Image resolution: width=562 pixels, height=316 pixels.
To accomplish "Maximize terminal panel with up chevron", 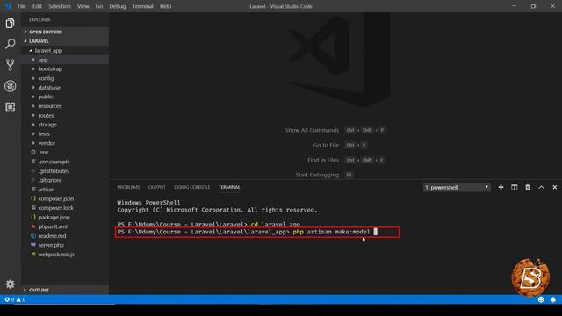I will tap(541, 187).
